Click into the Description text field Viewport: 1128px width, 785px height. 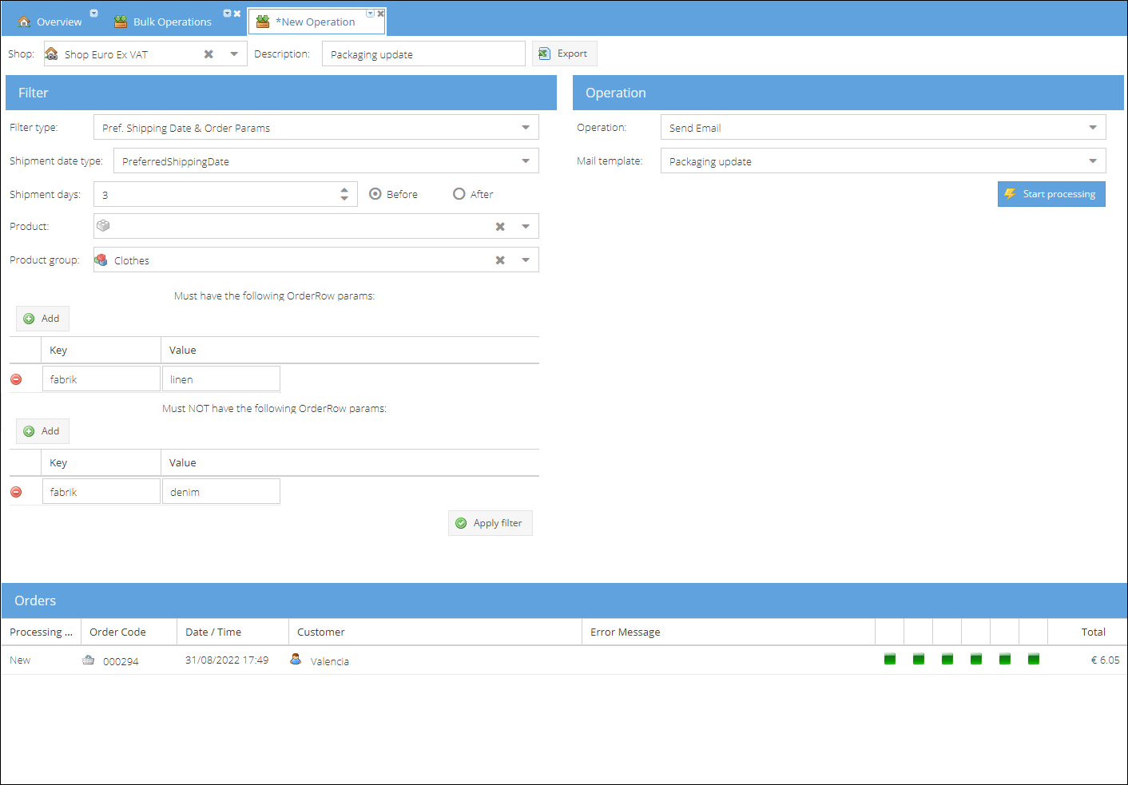[x=423, y=54]
